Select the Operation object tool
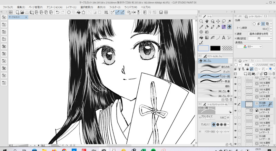The image size is (276, 151). pos(213,21)
